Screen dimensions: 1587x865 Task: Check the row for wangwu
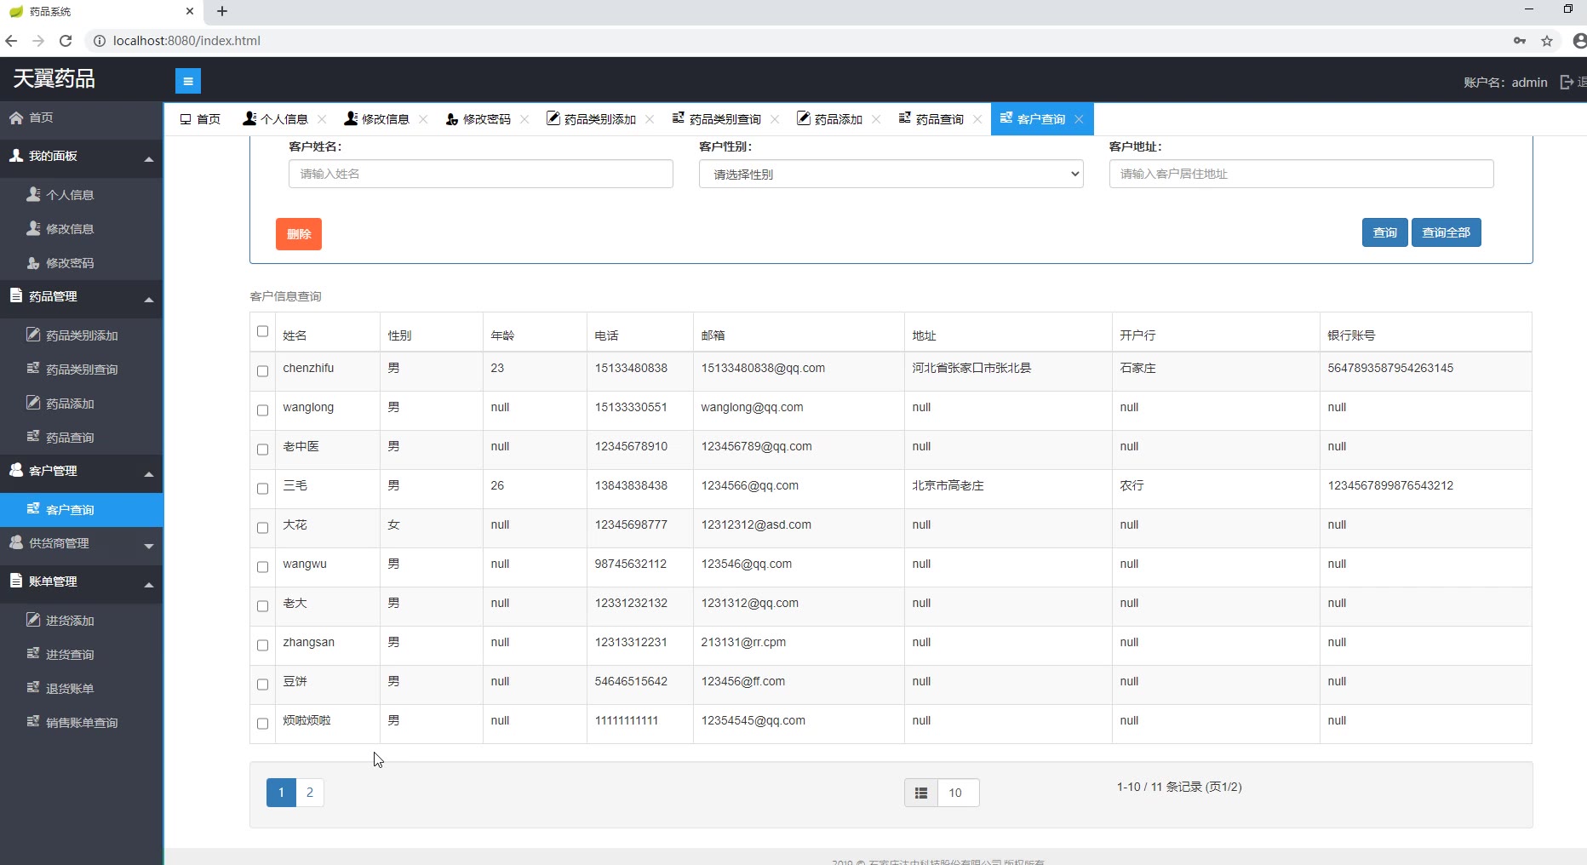point(262,567)
